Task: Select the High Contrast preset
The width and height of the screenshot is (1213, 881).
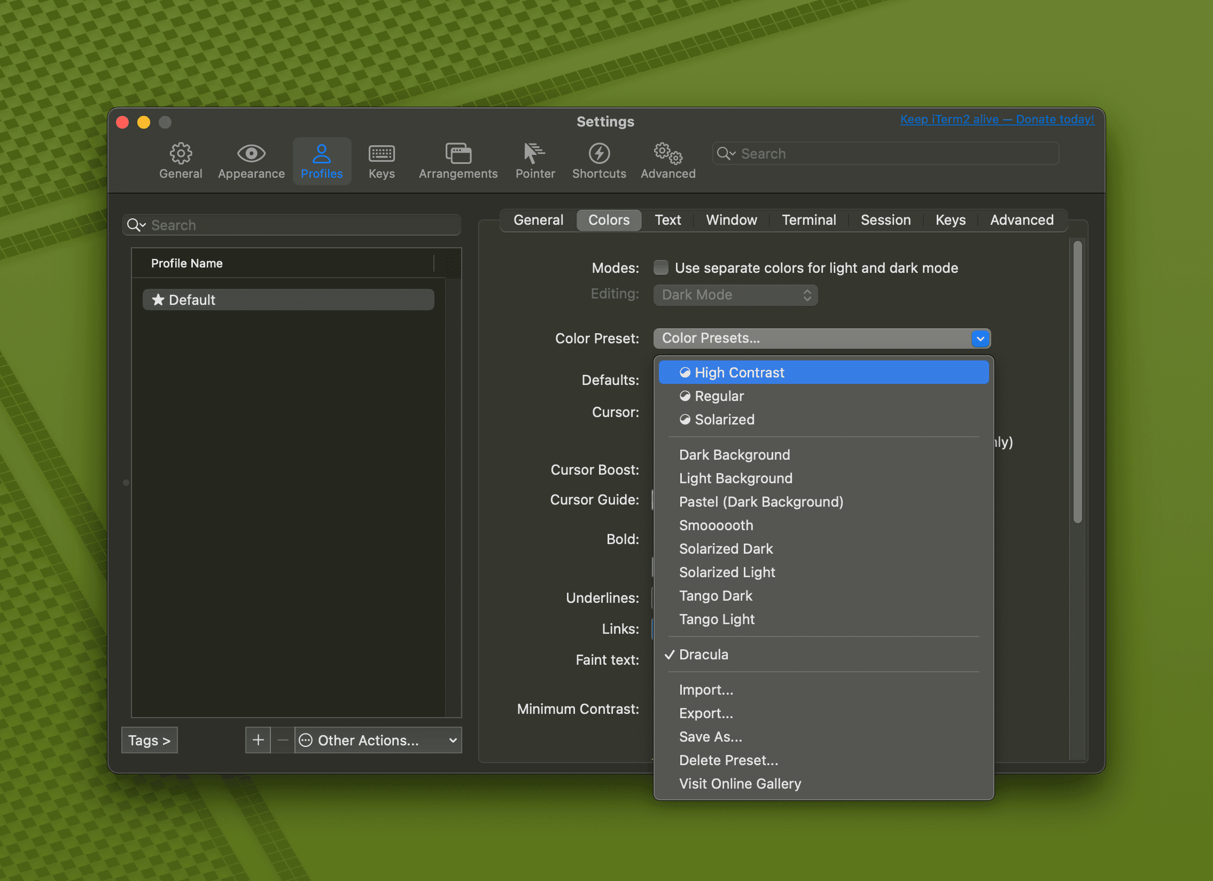Action: (739, 372)
